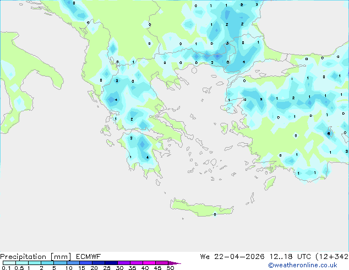Click the 45–50 mm legend swatch
Screen dimensions: 349x270
(162, 263)
